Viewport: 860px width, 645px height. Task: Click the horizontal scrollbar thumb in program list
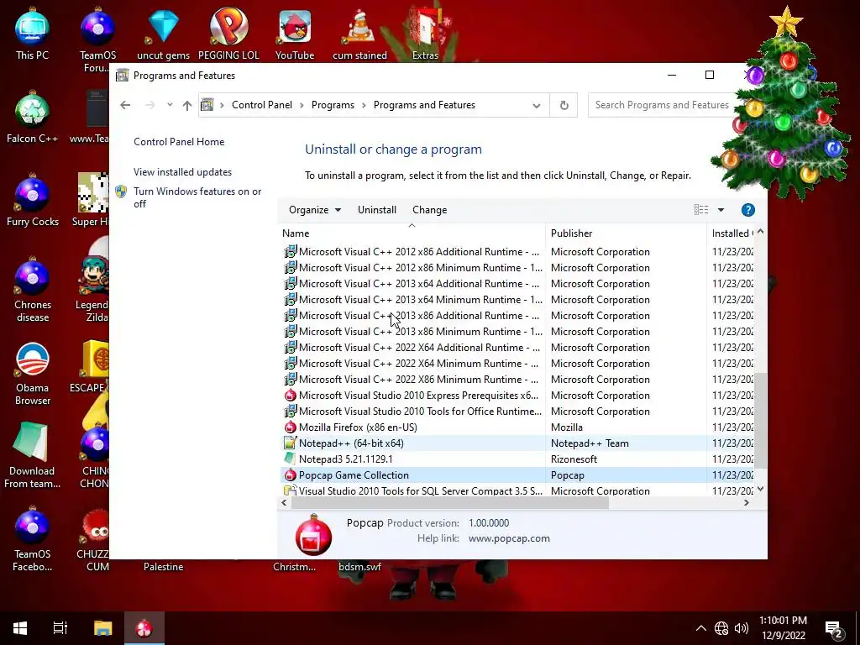(x=450, y=503)
